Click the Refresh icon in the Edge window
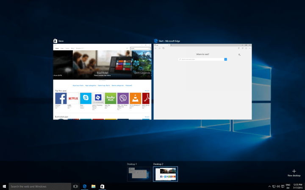 click(164, 48)
